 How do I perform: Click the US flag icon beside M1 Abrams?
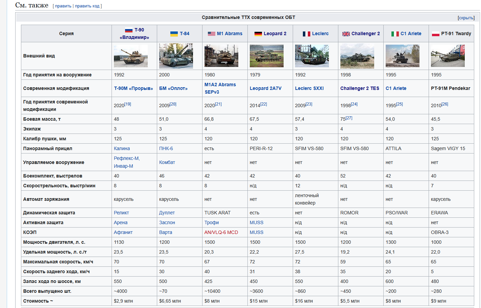(x=211, y=34)
